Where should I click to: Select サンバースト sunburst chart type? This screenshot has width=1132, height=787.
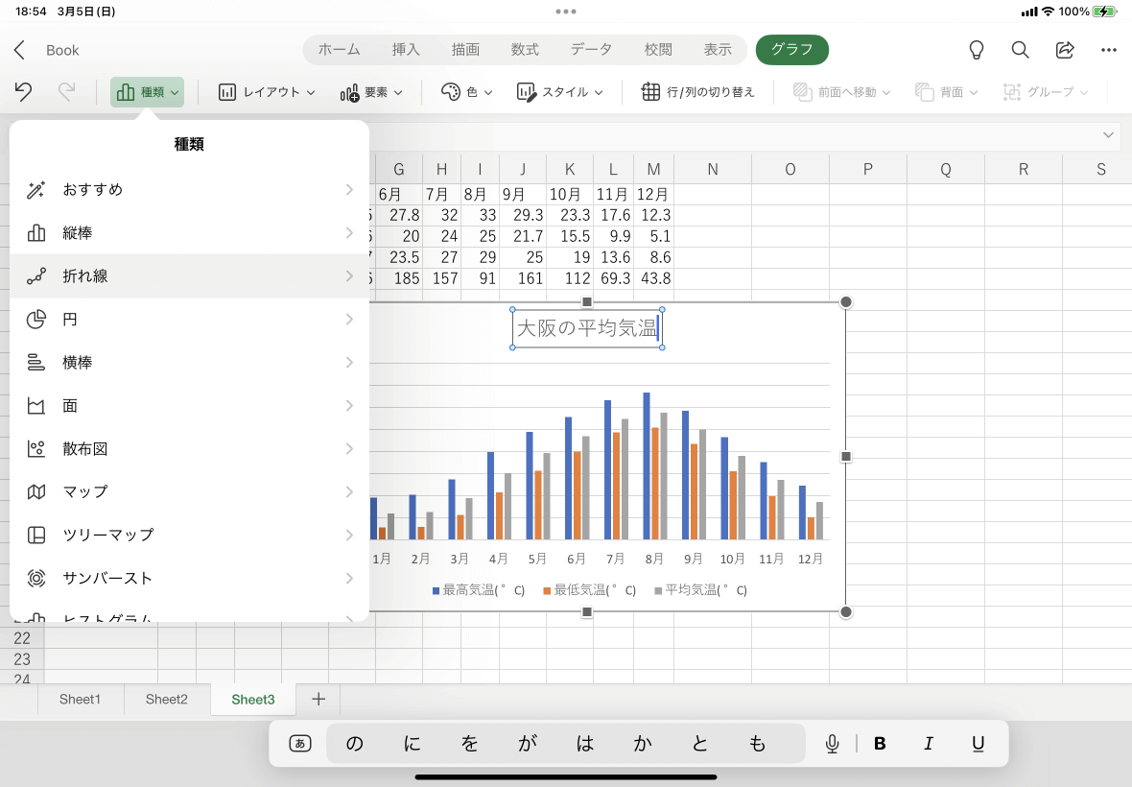[189, 579]
